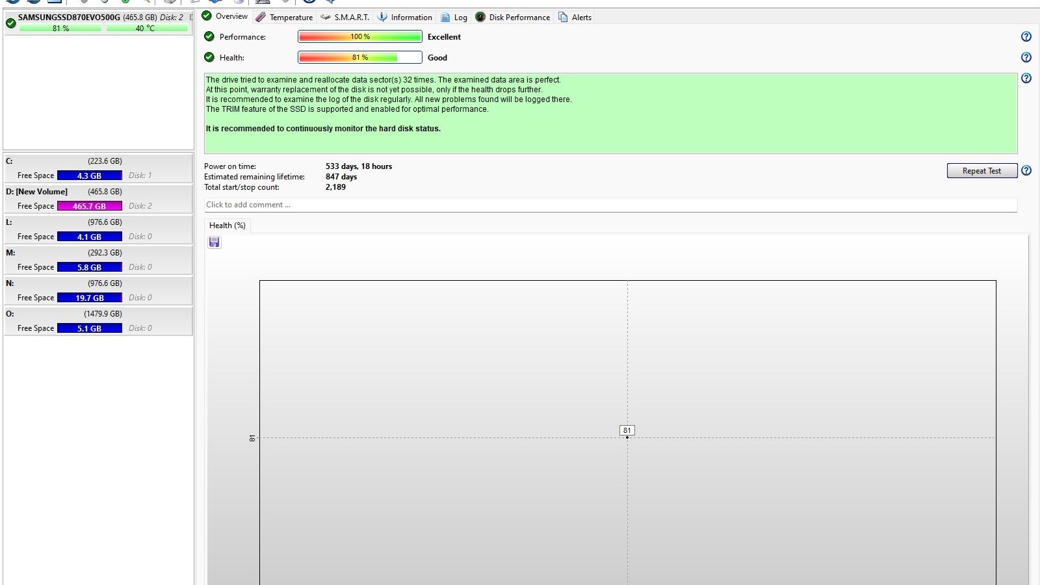This screenshot has width=1040, height=585.
Task: Click the '533 days, 18 hours' power on value
Action: [x=359, y=166]
